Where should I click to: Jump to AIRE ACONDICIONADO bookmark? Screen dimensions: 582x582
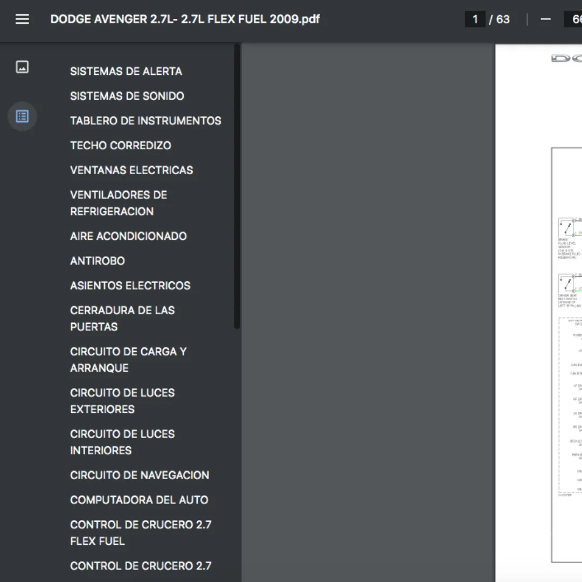click(x=128, y=236)
